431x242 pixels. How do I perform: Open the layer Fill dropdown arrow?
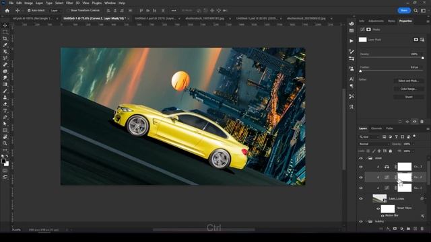click(x=413, y=151)
